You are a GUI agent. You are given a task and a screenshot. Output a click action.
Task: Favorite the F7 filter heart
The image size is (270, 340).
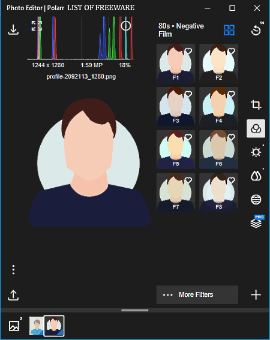188,180
